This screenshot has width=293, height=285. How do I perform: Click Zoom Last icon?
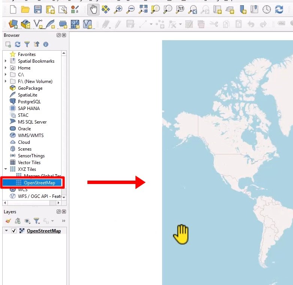[193, 9]
